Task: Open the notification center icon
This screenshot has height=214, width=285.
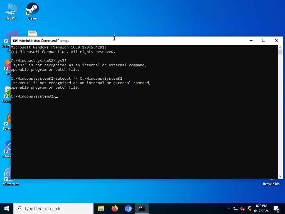Action: 276,209
